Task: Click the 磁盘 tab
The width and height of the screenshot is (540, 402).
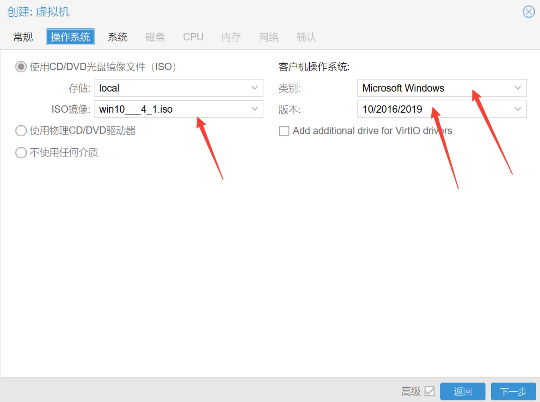Action: coord(155,37)
